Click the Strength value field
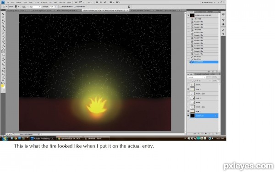 (52, 7)
